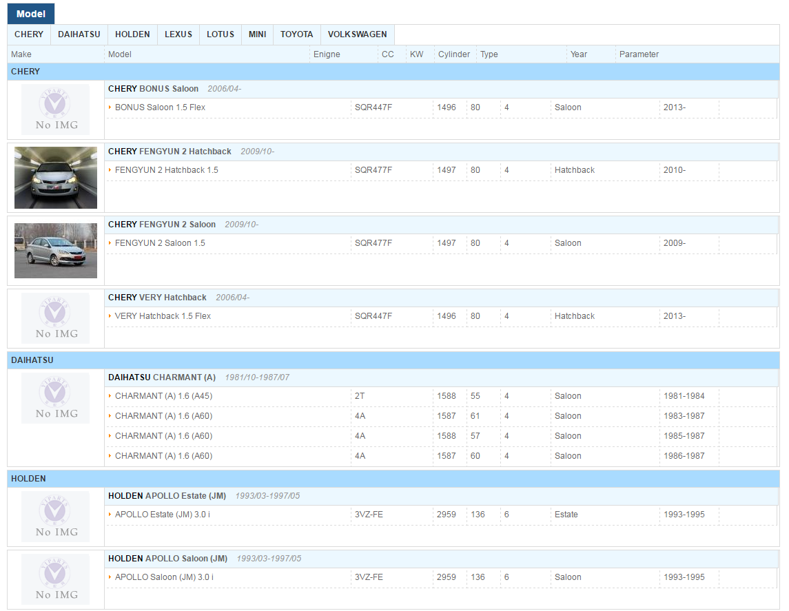Click the FENGYUN 2 Hatchback 1.5 variant

pos(167,170)
